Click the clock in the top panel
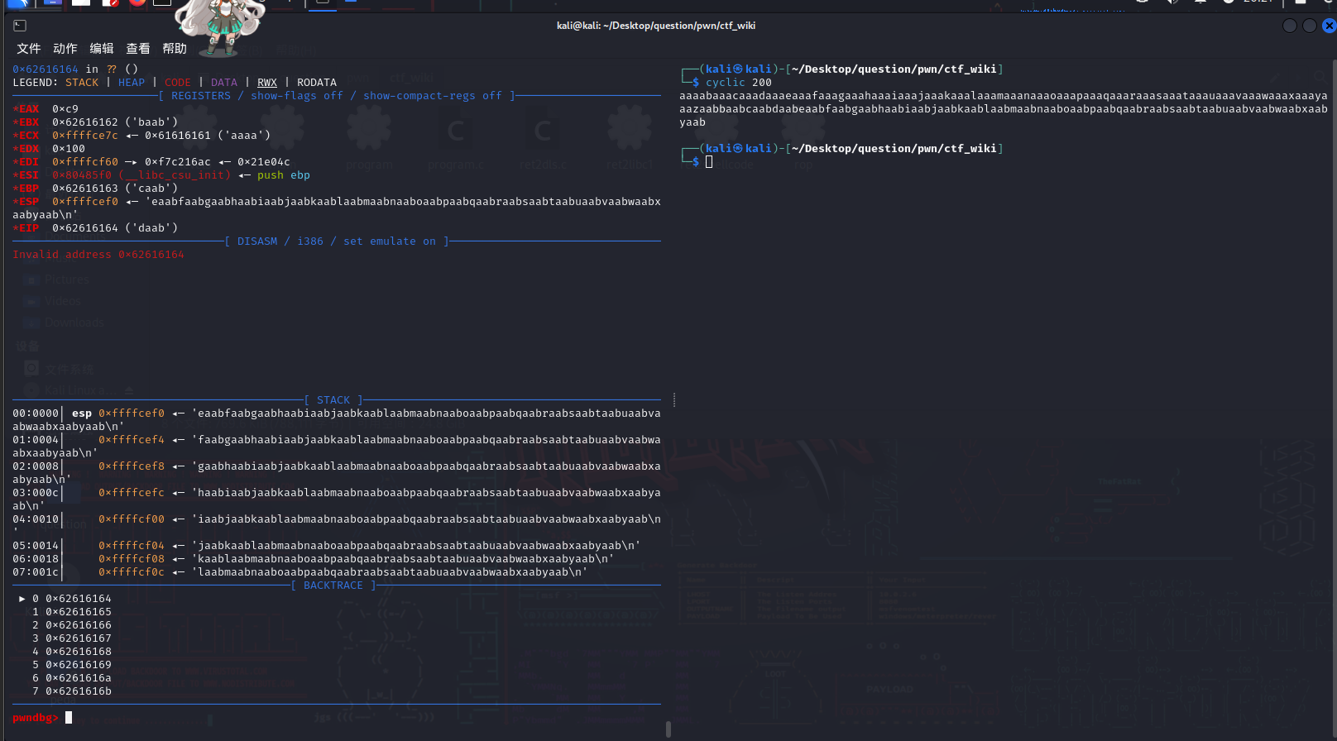The height and width of the screenshot is (741, 1337). pos(1258,2)
